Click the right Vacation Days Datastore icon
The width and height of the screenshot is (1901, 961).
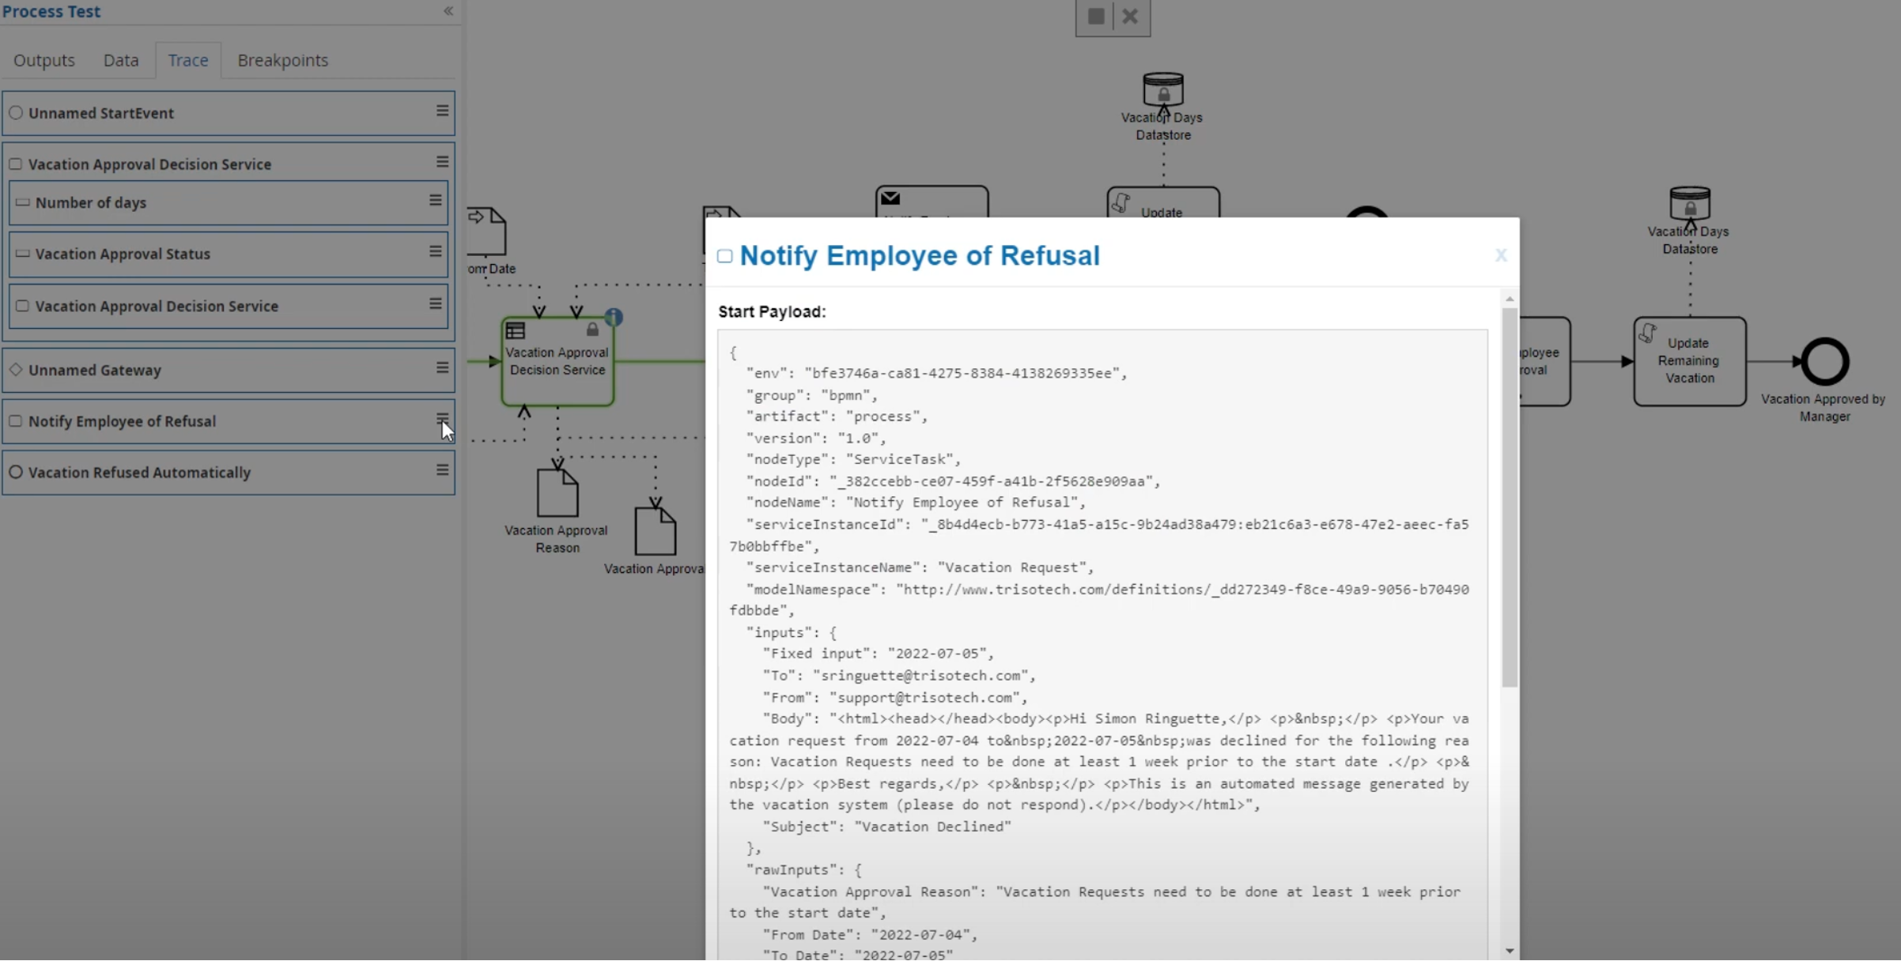pyautogui.click(x=1690, y=204)
